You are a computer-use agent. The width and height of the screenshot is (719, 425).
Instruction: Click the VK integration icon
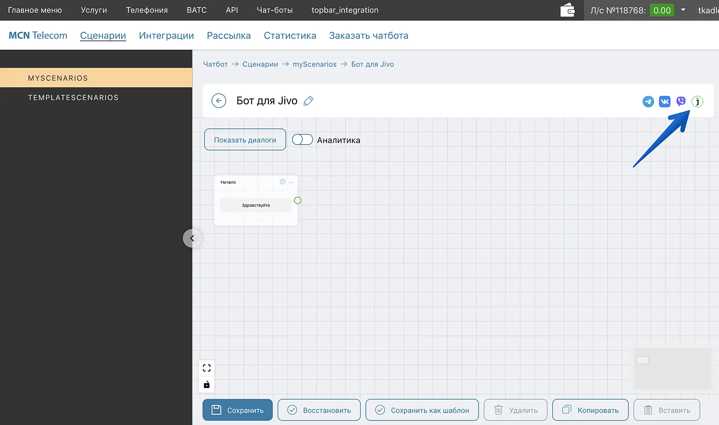click(665, 101)
